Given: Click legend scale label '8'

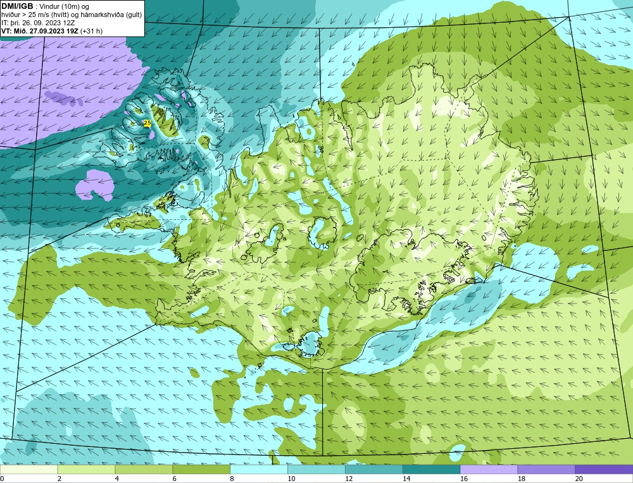Looking at the screenshot, I should click(232, 479).
